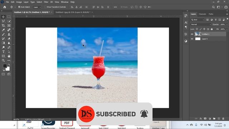Image resolution: width=229 pixels, height=129 pixels.
Task: Select the Eyedropper tool
Action: coord(3,30)
